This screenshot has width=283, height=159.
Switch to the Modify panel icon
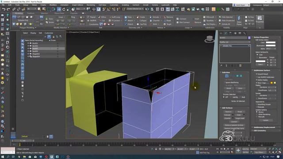pos(226,33)
